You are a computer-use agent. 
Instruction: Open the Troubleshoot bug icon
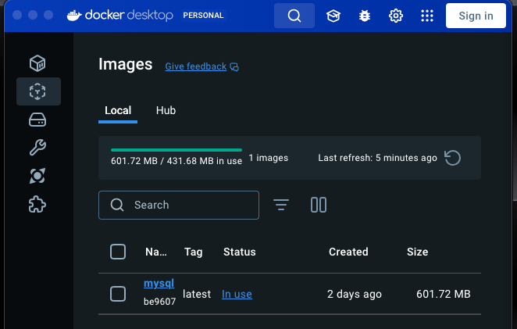365,16
